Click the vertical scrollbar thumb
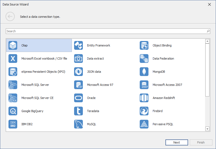 pos(207,70)
